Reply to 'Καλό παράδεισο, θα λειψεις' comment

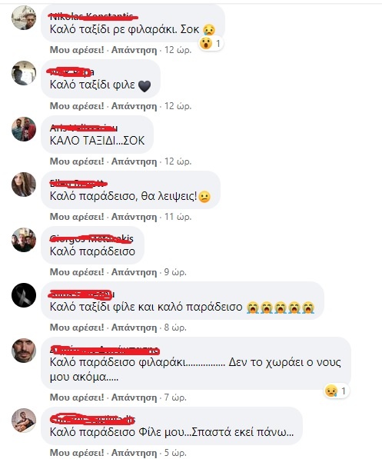pyautogui.click(x=134, y=217)
